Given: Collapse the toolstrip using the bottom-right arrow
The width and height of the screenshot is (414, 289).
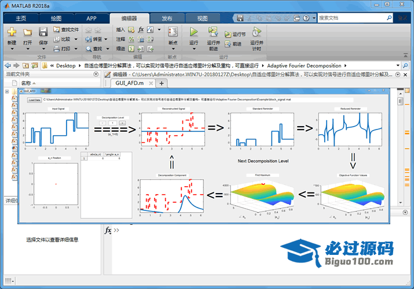Looking at the screenshot, I should (x=405, y=55).
